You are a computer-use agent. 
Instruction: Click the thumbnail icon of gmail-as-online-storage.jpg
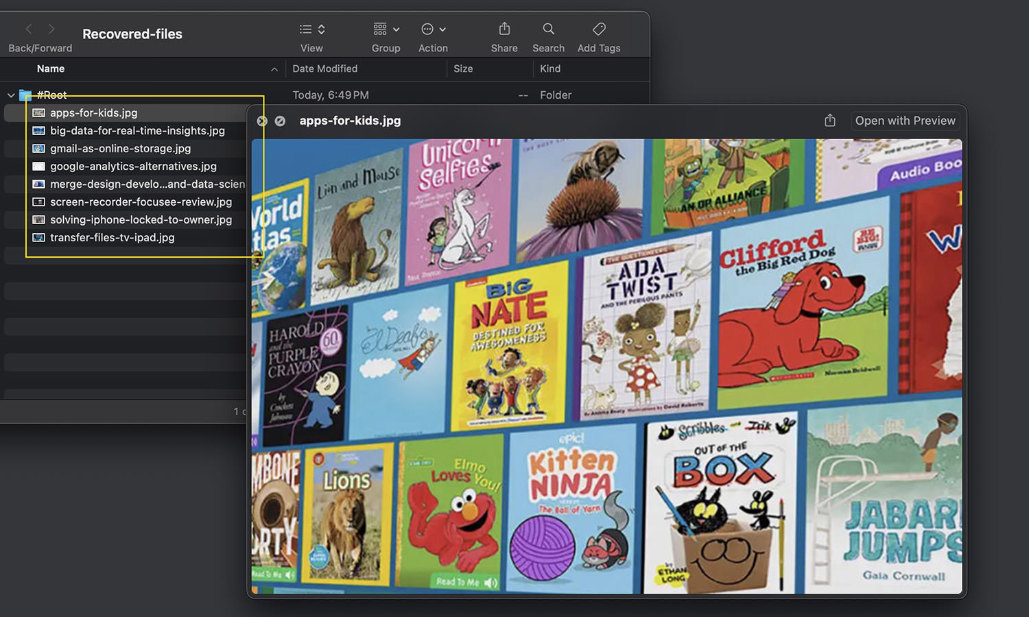pos(39,148)
